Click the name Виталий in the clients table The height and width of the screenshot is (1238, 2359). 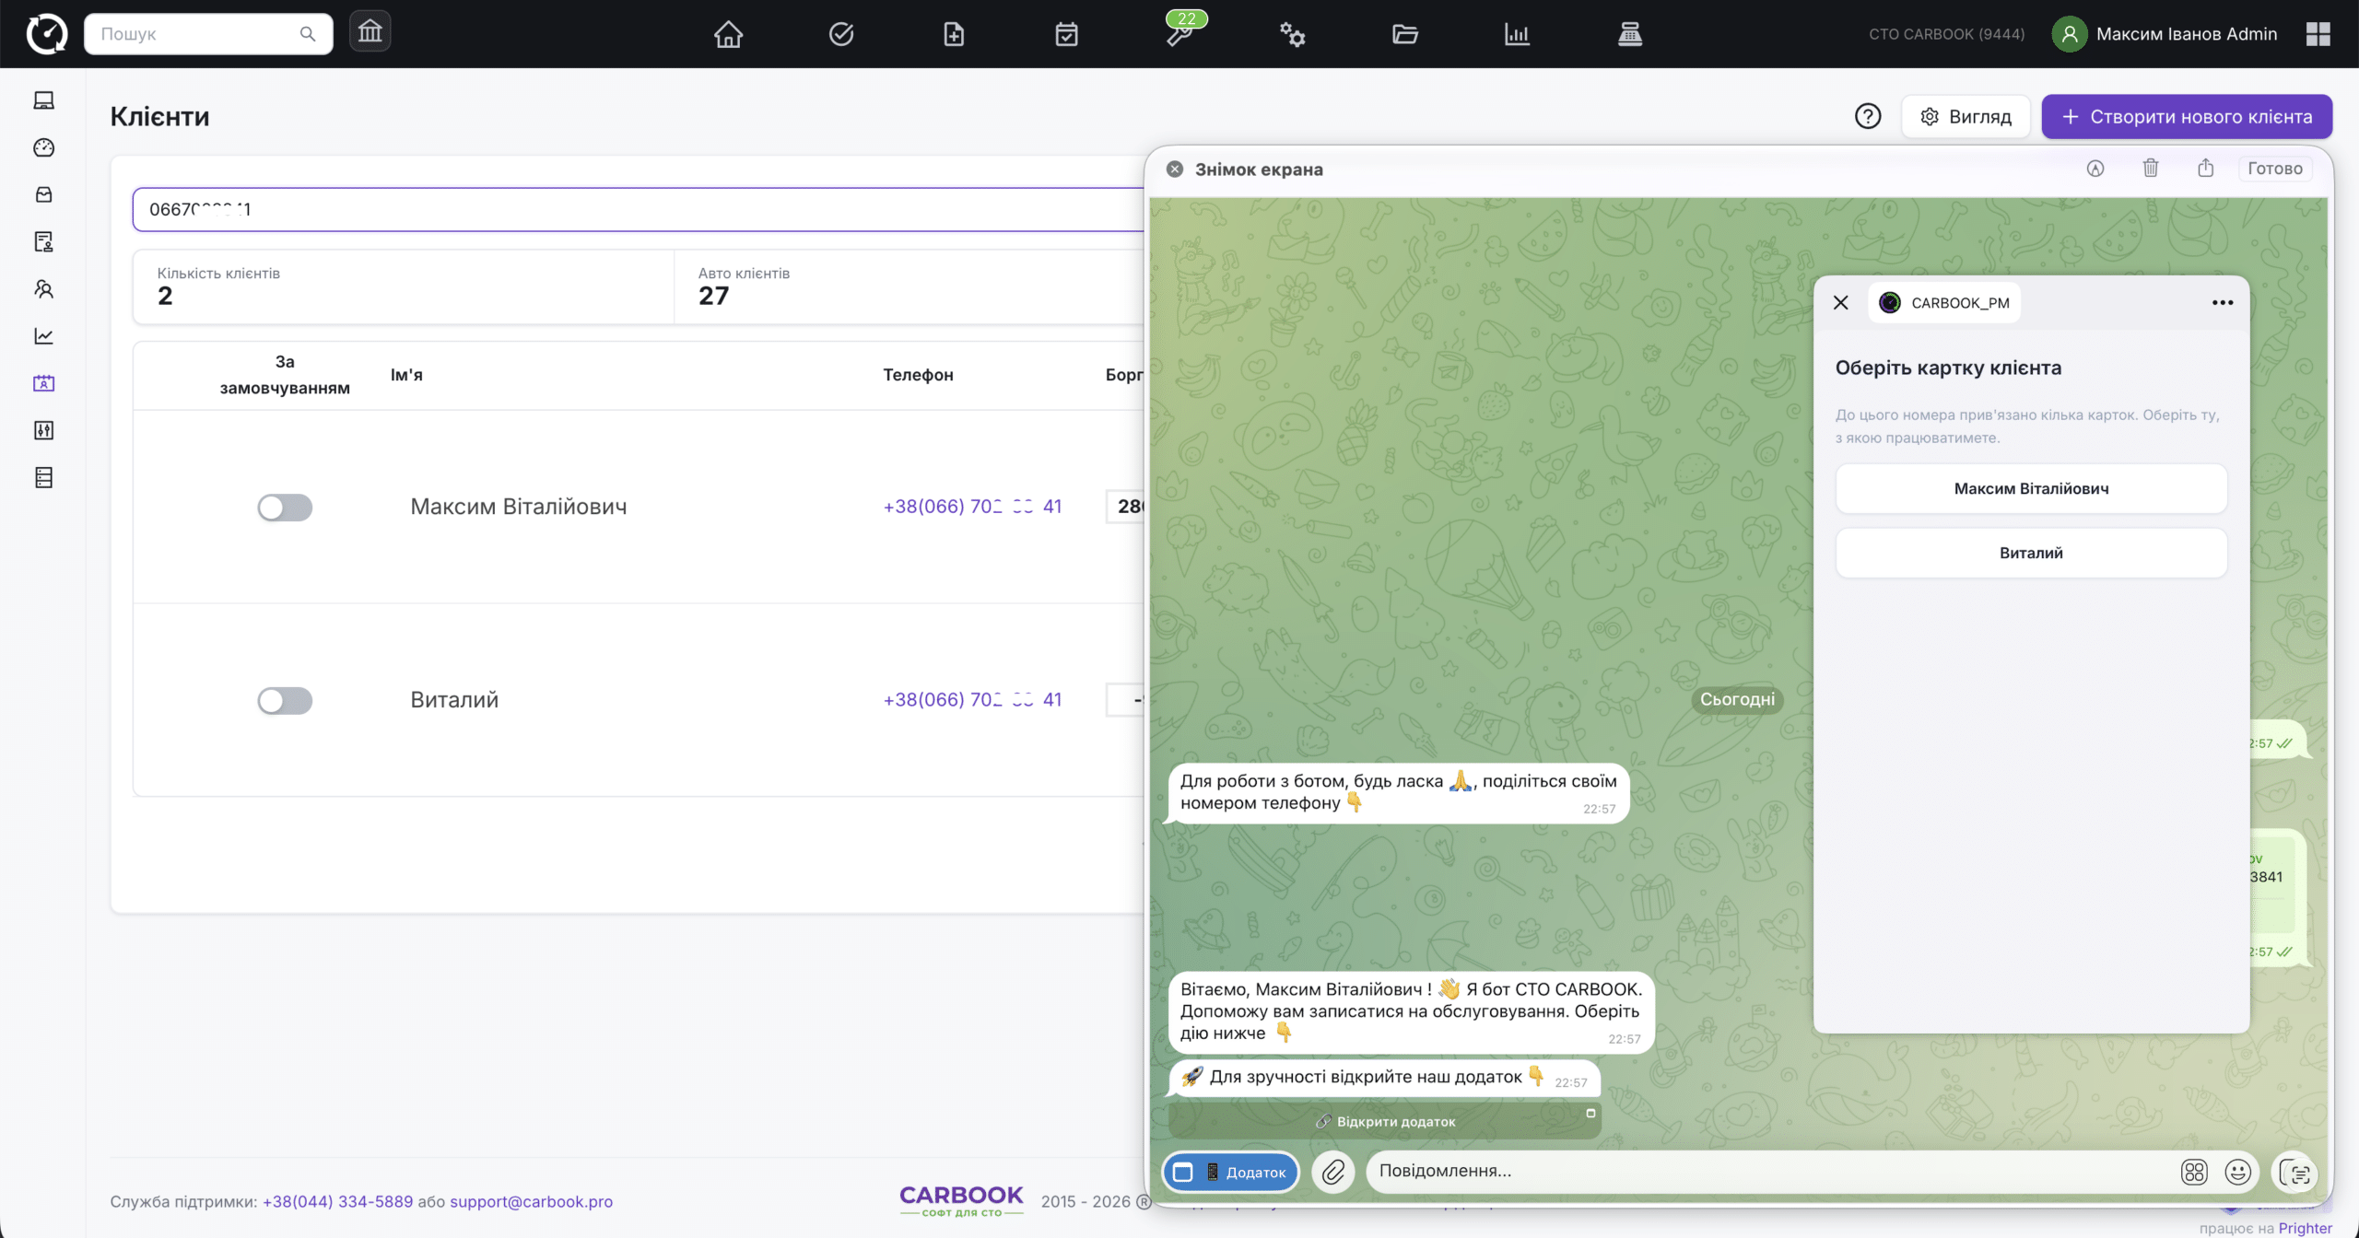click(x=454, y=700)
